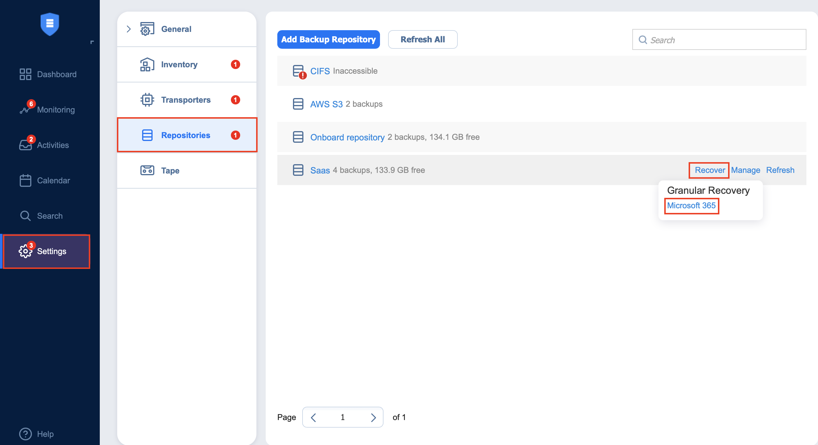Click the NAKIVO shield logo
Viewport: 818px width, 445px height.
click(x=50, y=24)
